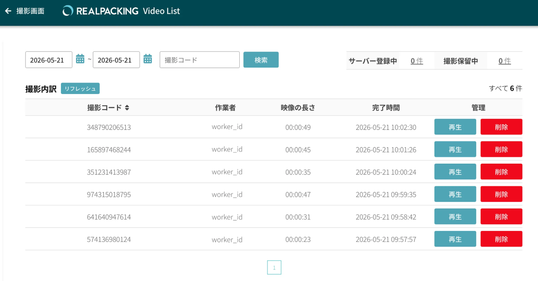Select code 165897468244 cell
538x281 pixels.
click(109, 150)
